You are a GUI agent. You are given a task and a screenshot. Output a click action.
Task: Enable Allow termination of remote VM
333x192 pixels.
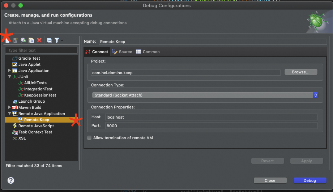pyautogui.click(x=89, y=138)
